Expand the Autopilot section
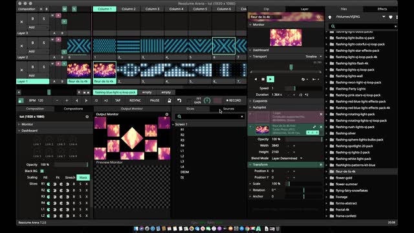Screen dimensions: 414x233 (250, 107)
